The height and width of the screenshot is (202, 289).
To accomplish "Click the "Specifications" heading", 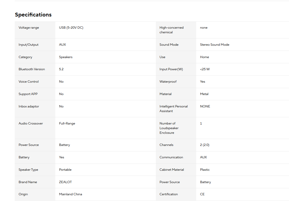I will pyautogui.click(x=33, y=15).
